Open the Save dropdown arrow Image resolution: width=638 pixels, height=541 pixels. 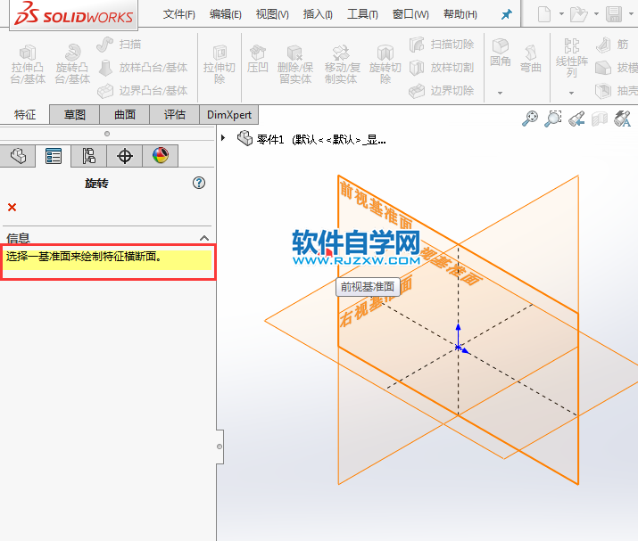(632, 14)
